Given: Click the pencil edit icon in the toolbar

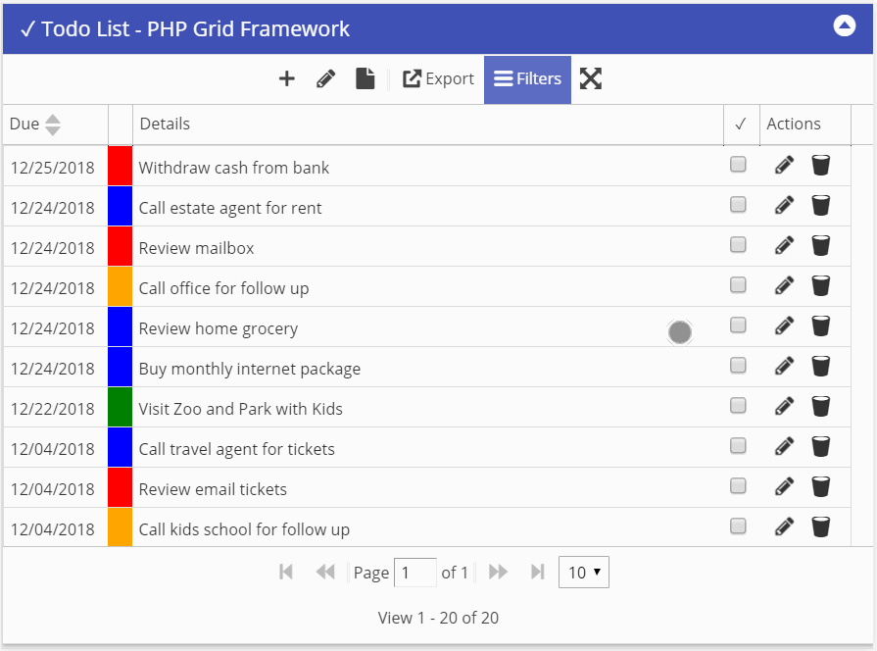Looking at the screenshot, I should (x=326, y=79).
